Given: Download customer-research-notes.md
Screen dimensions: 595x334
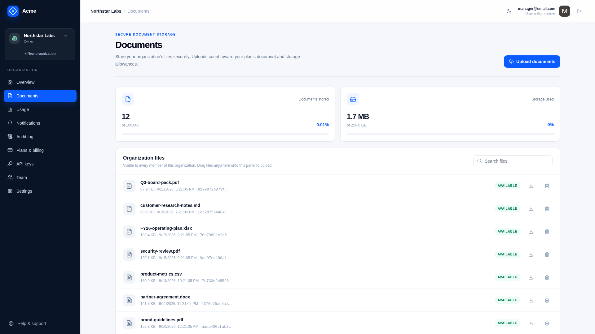Looking at the screenshot, I should tap(531, 209).
